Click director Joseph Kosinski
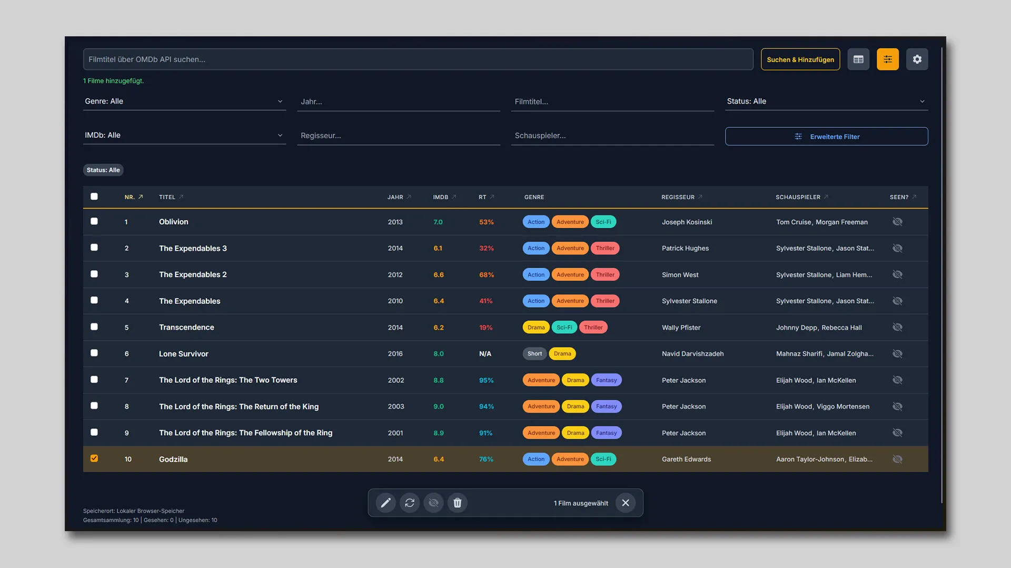Image resolution: width=1011 pixels, height=568 pixels. click(687, 222)
